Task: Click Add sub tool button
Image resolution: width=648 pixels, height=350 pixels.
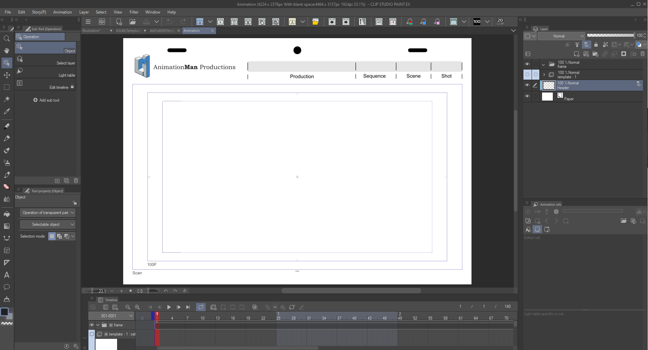Action: point(46,100)
